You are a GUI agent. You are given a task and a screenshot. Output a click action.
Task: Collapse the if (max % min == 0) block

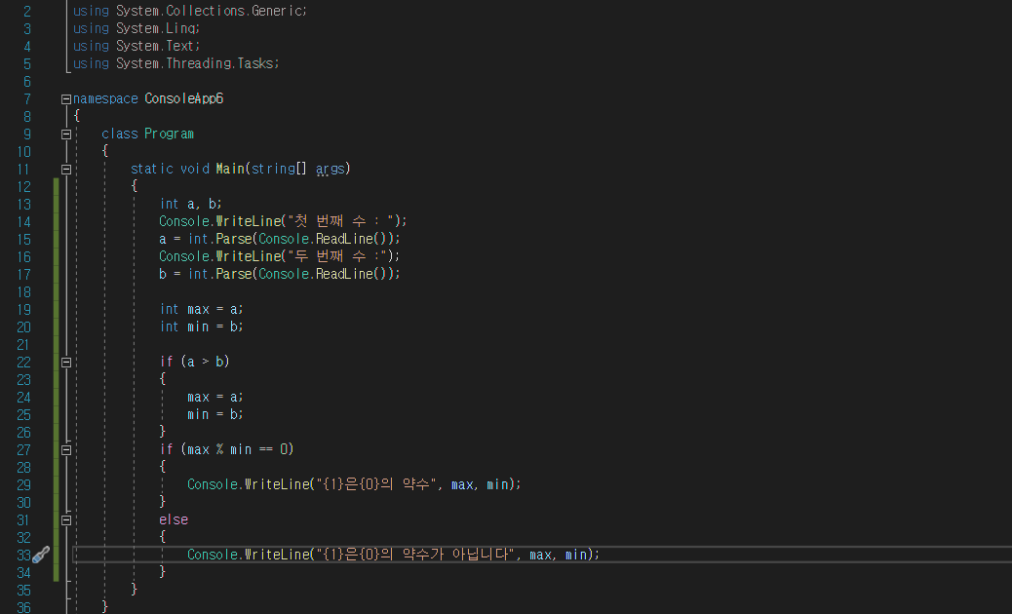click(66, 450)
